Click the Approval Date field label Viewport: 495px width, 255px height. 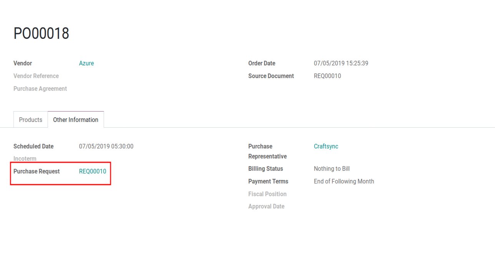click(266, 207)
